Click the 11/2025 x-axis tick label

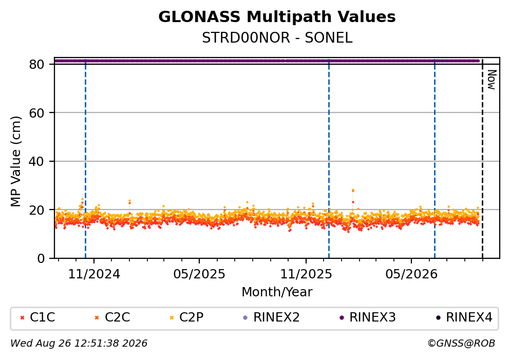coord(306,274)
